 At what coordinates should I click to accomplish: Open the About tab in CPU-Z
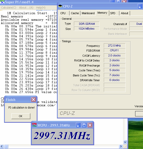(x=125, y=13)
